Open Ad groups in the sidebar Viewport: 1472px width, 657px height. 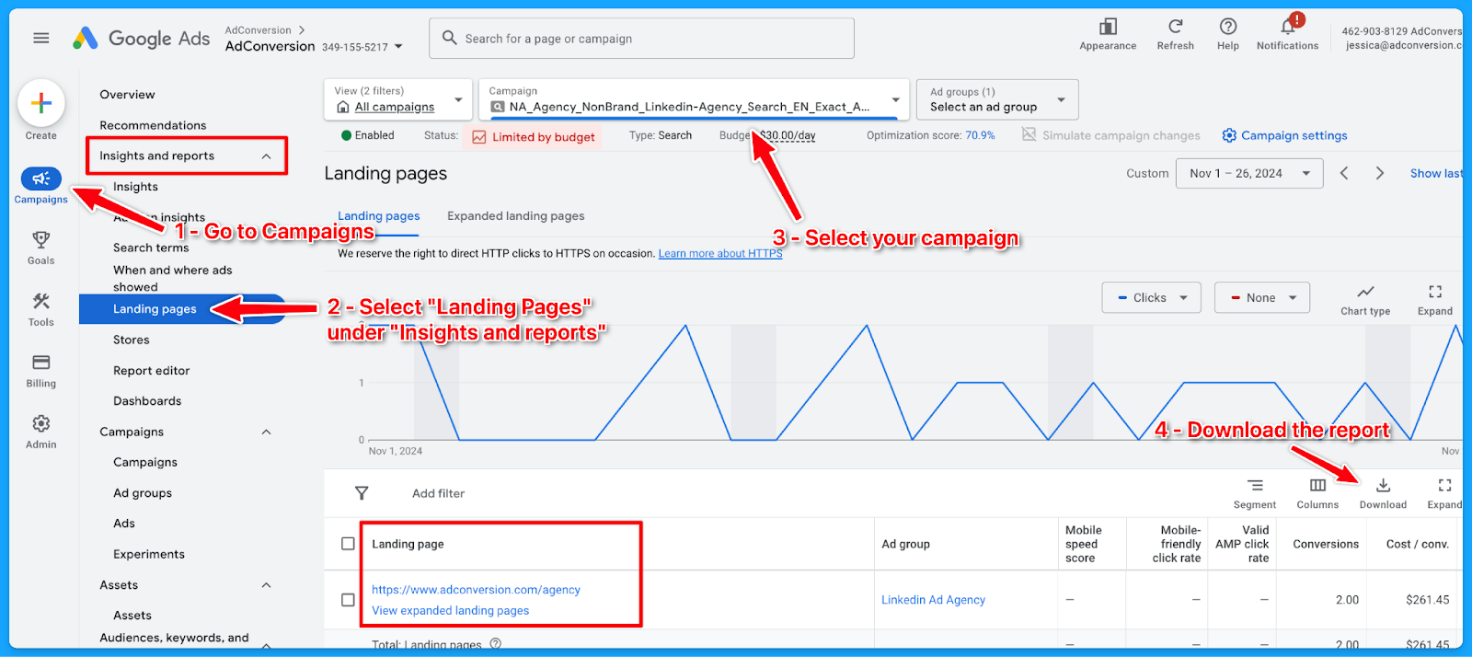pos(143,493)
